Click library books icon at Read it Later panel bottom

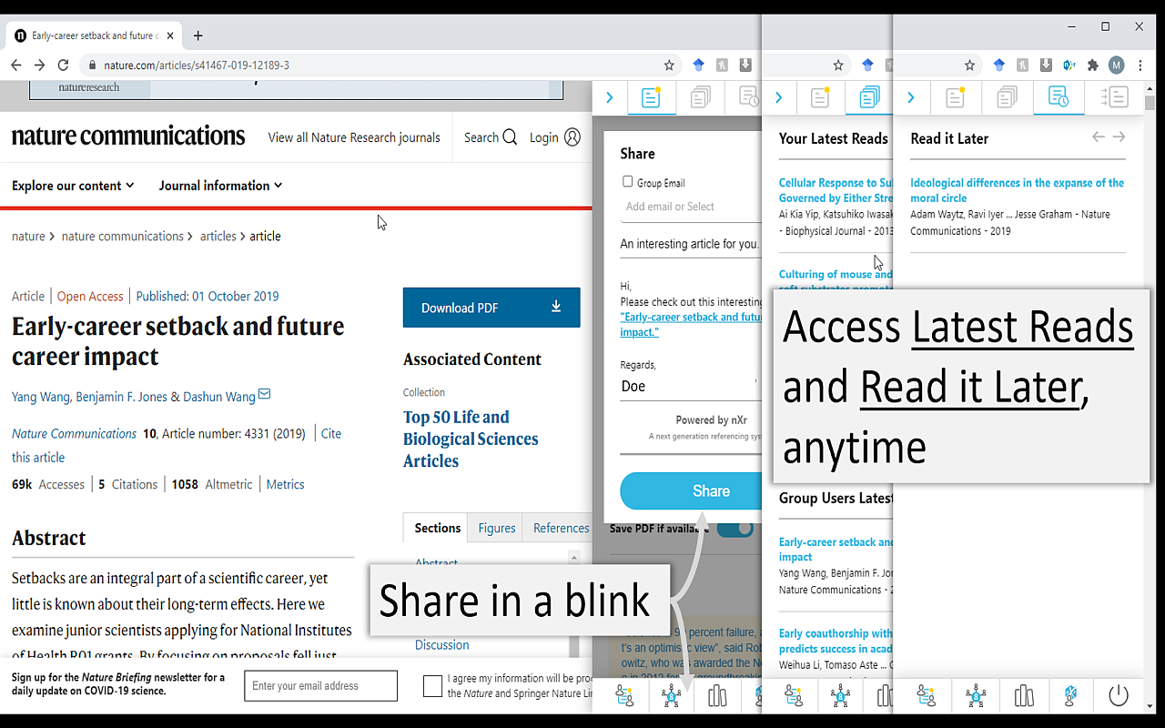(x=1024, y=696)
